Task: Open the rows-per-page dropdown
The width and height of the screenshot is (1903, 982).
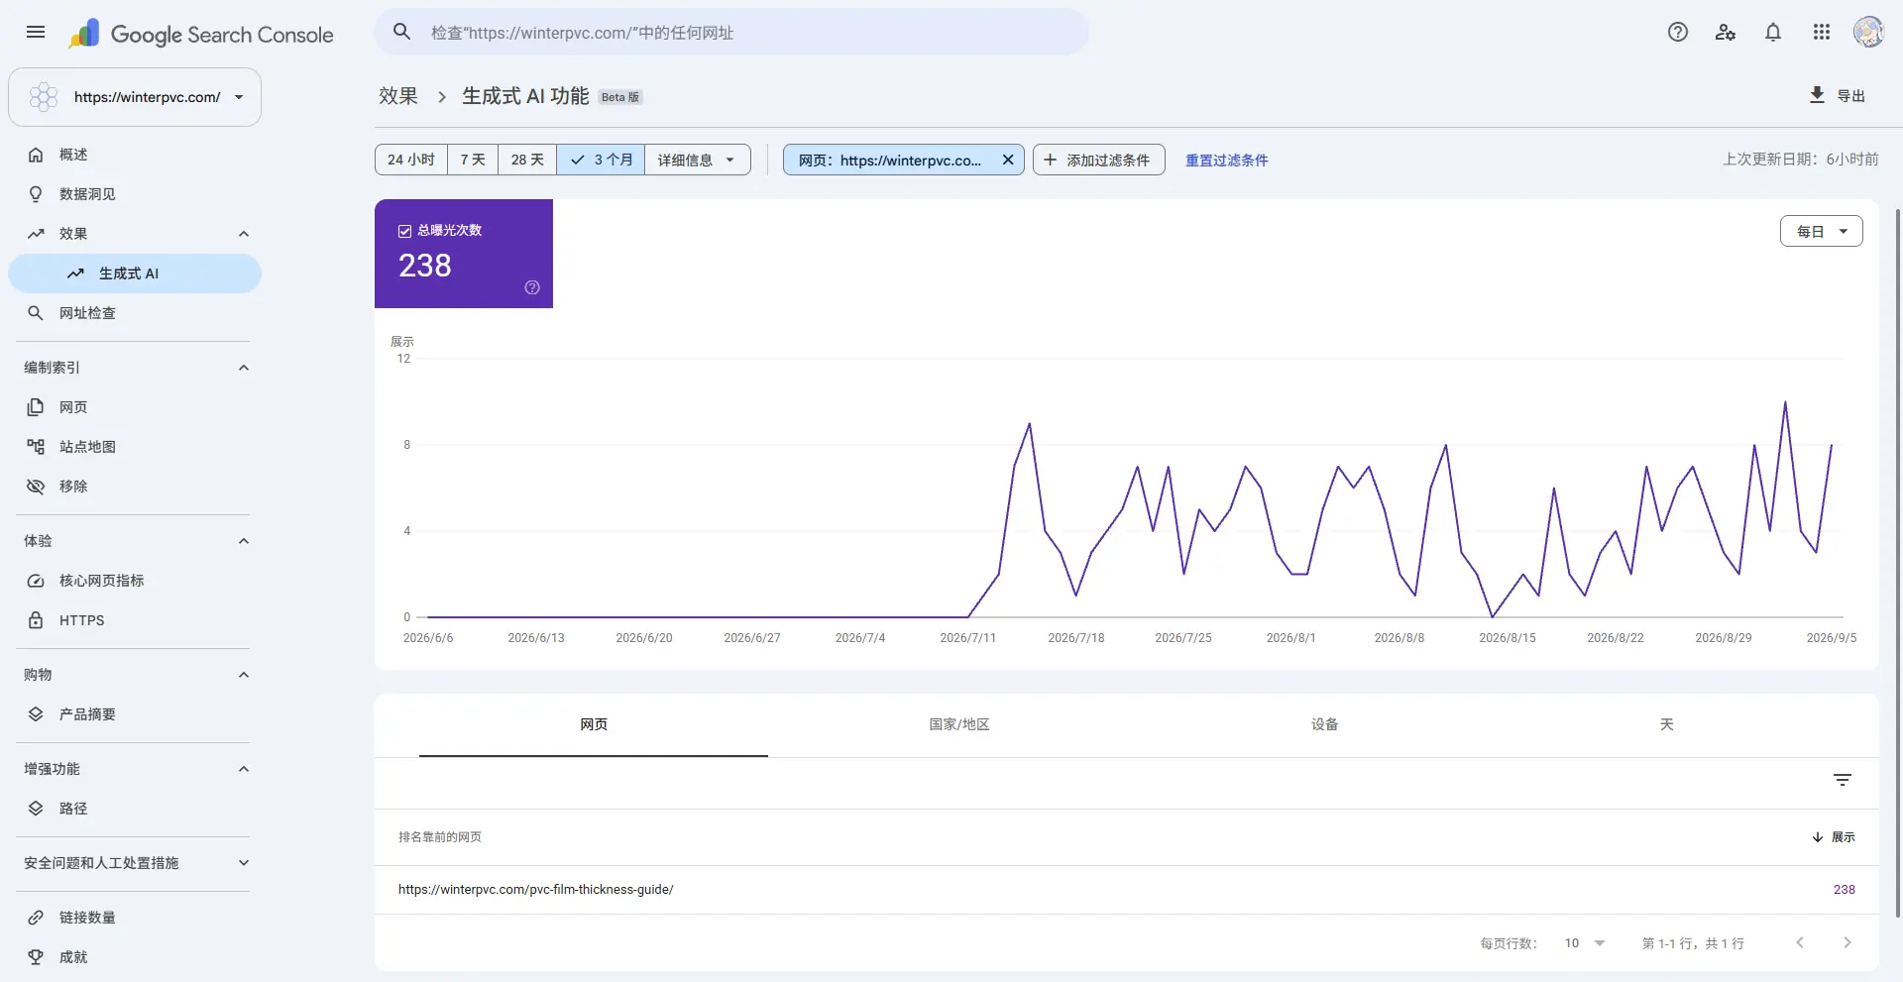Action: point(1584,943)
